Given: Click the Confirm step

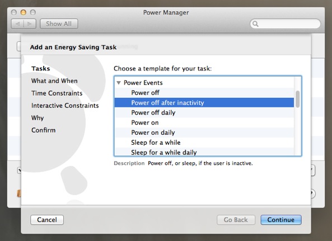Looking at the screenshot, I should pos(44,130).
